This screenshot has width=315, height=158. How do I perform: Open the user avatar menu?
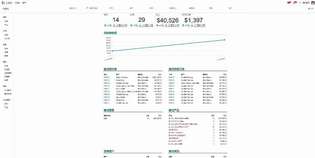tap(313, 2)
